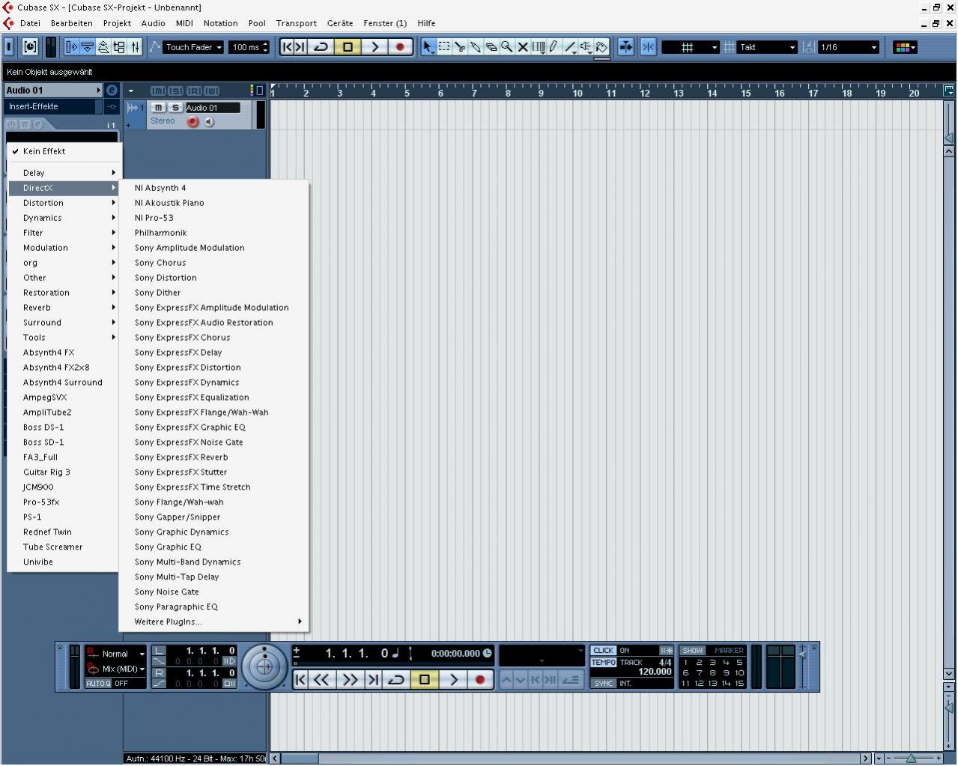Show the Overview line

pyautogui.click(x=103, y=47)
